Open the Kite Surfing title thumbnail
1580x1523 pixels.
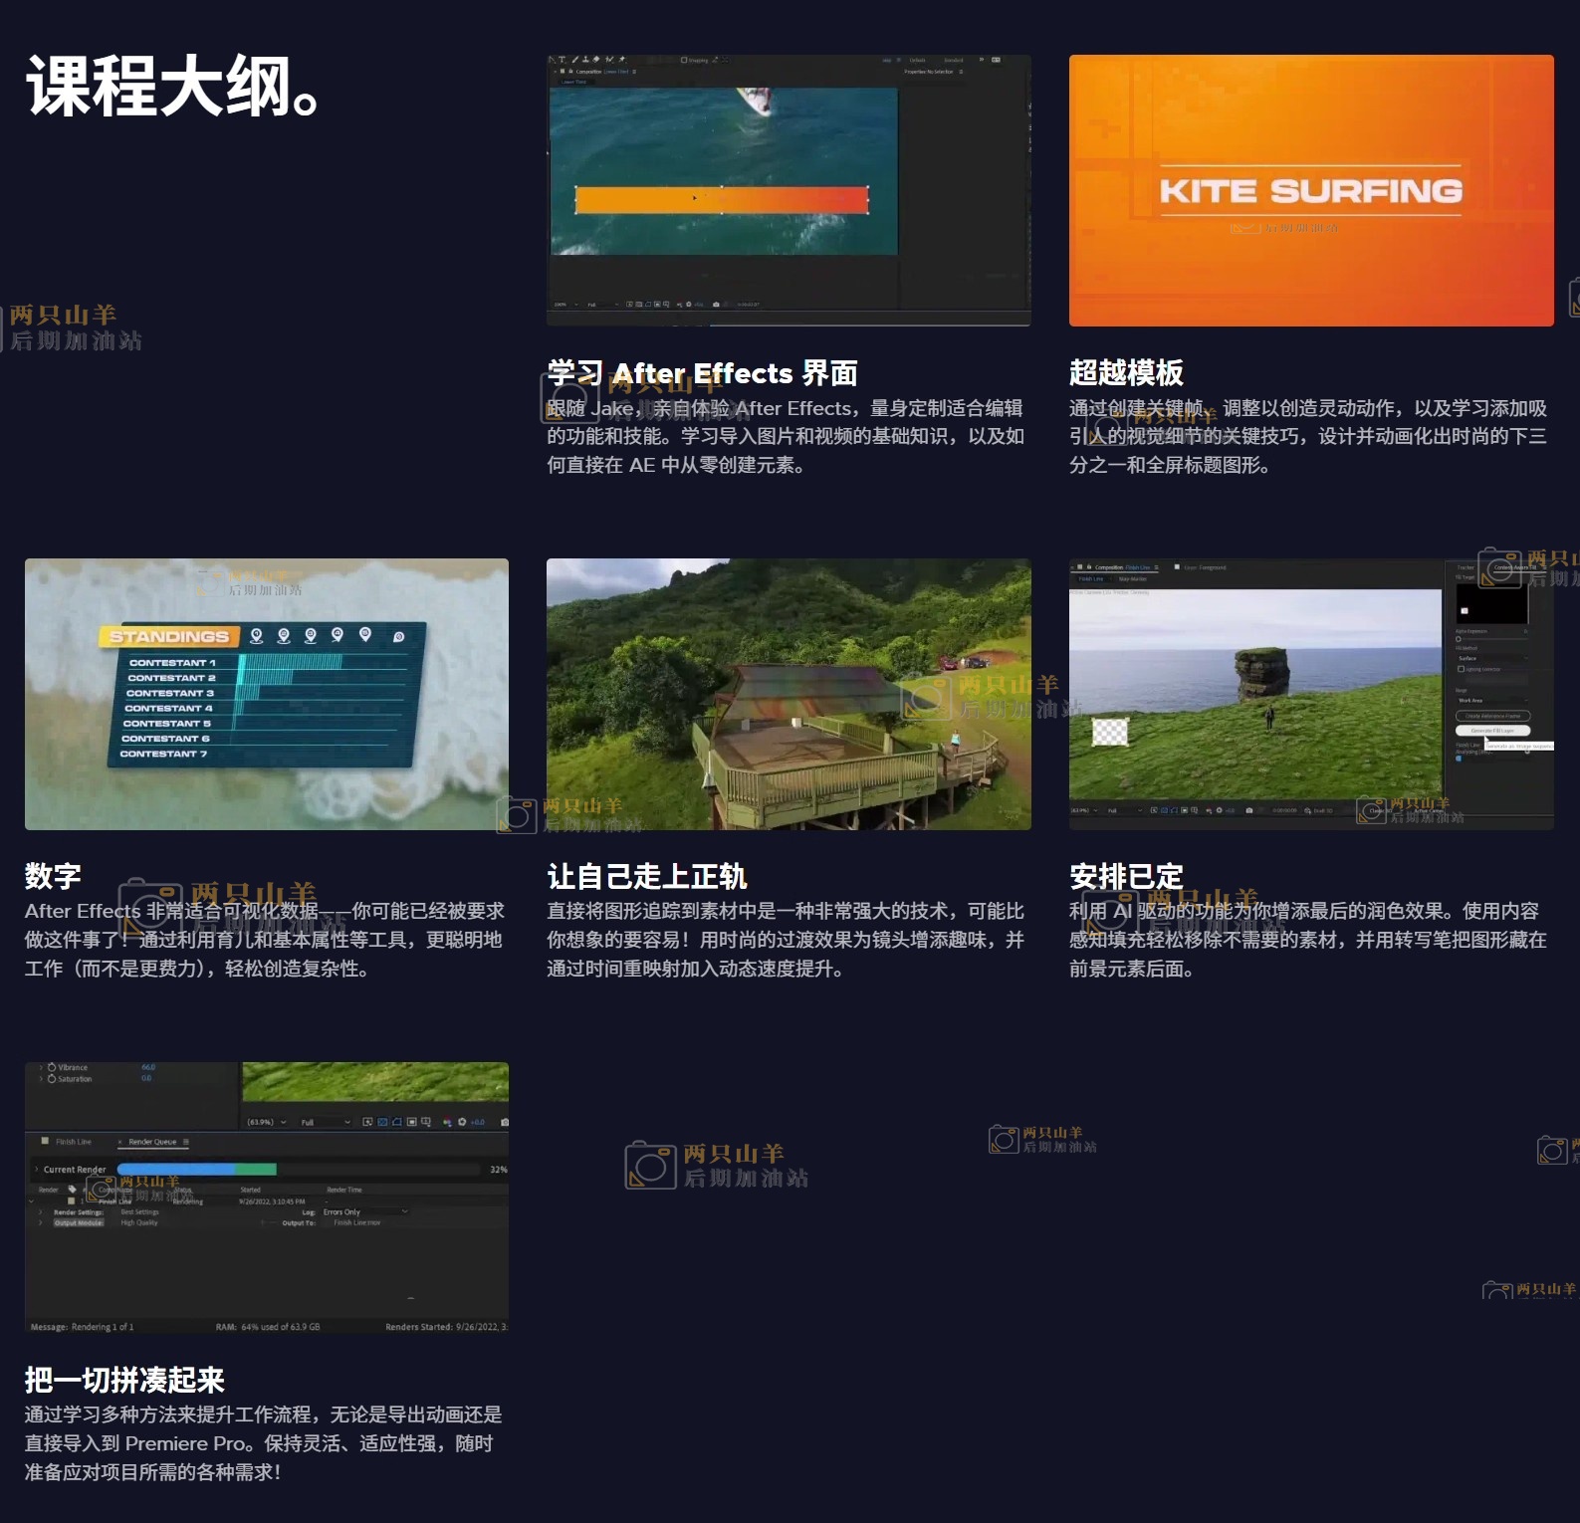click(1310, 190)
